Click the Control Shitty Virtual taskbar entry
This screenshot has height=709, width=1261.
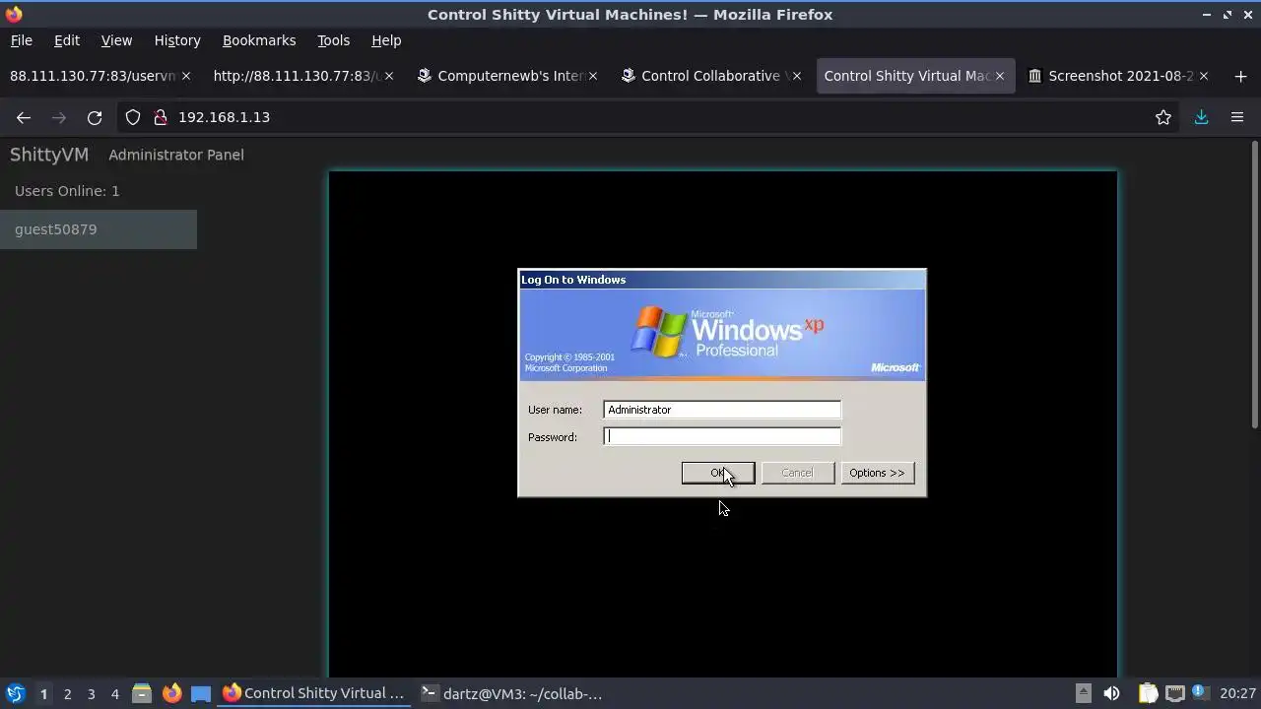point(313,693)
